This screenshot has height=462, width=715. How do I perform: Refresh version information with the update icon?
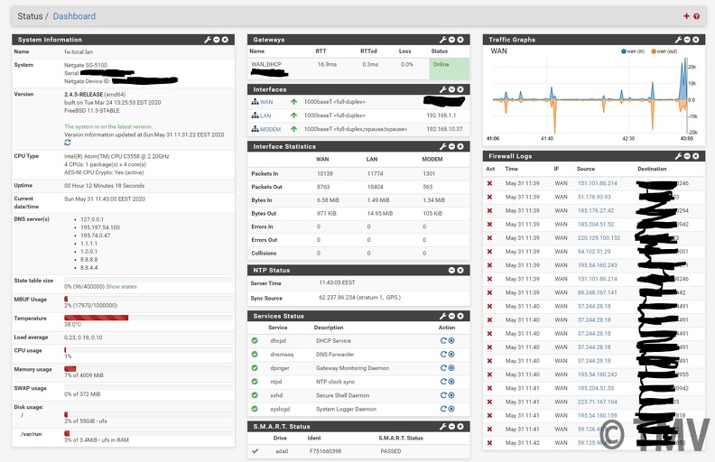pyautogui.click(x=68, y=143)
